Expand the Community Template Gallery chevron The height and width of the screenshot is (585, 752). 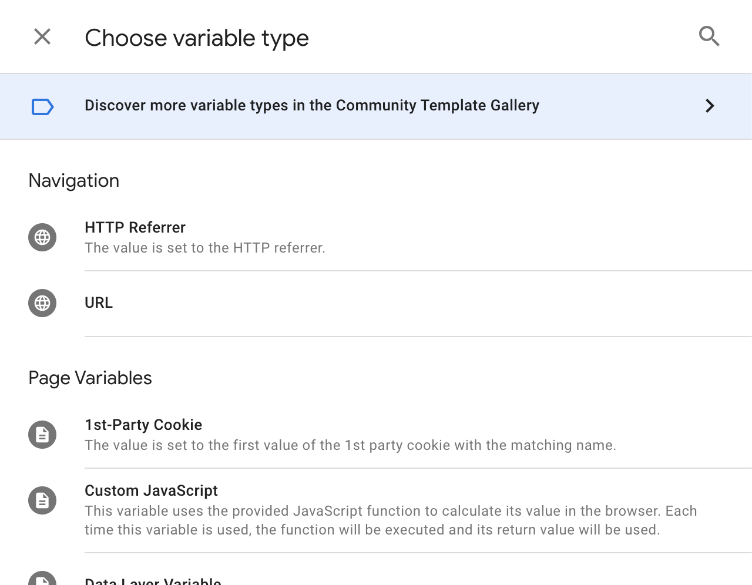[709, 106]
